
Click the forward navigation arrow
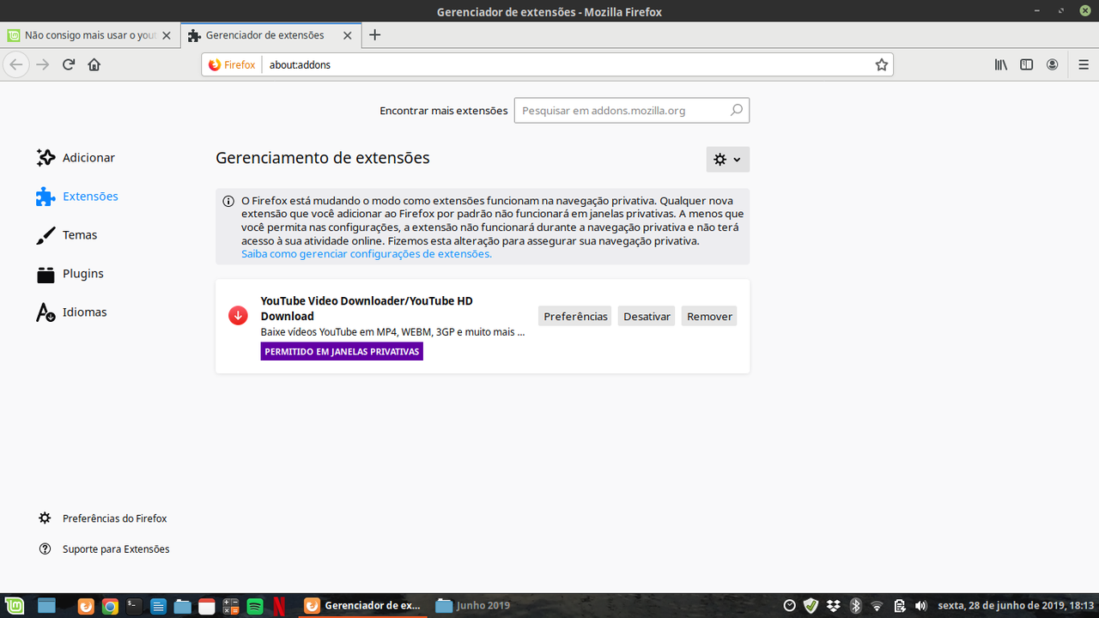[43, 64]
